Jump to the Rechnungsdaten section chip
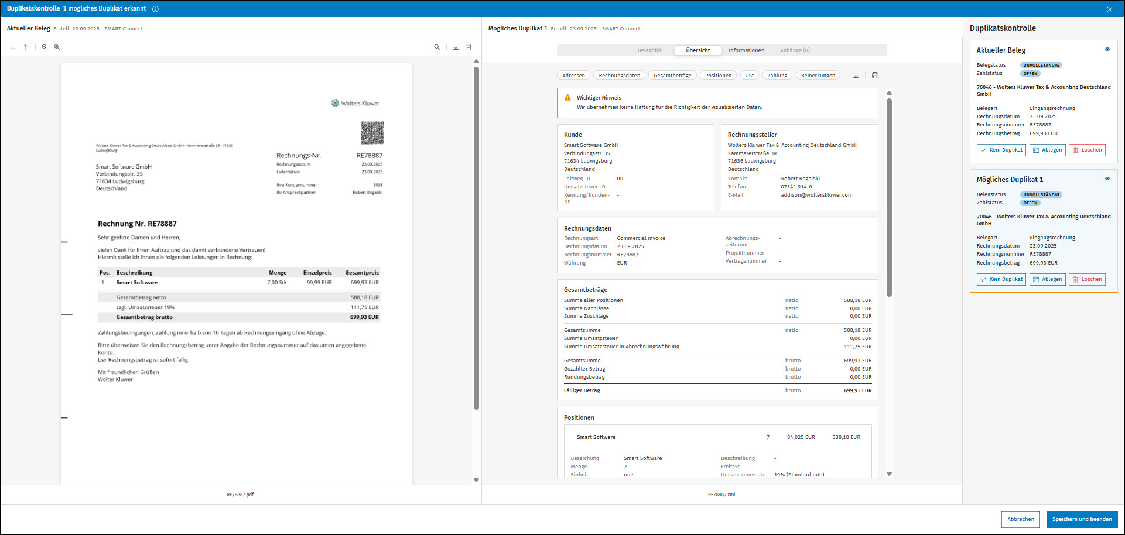Viewport: 1125px width, 535px height. pos(620,75)
